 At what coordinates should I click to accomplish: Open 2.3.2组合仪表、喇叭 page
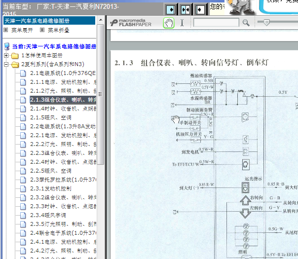[63, 197]
